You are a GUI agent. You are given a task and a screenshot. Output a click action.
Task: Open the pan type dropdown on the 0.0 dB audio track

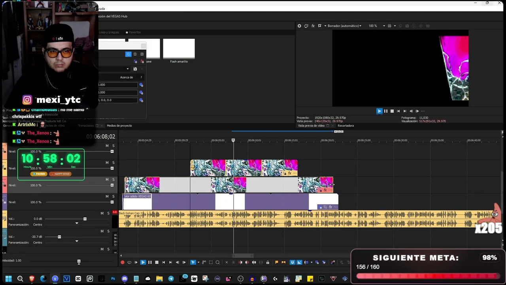pos(77,224)
